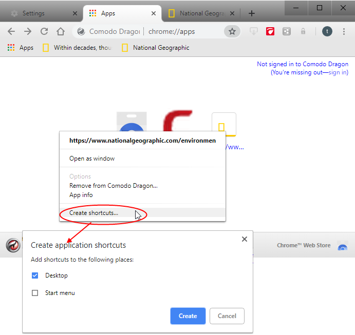355x335 pixels.
Task: Switch to the Settings tab
Action: pos(43,13)
